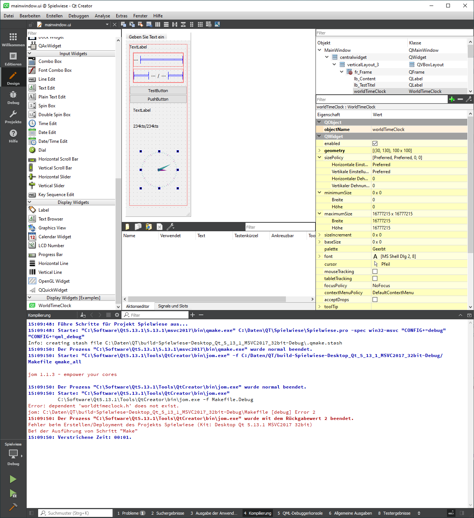Open the Extras menu
474x518 pixels.
[x=121, y=16]
